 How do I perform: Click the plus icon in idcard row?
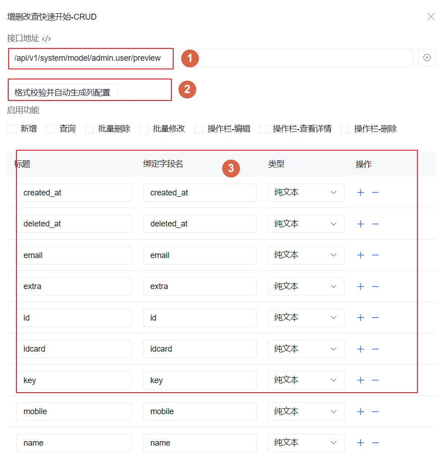click(x=360, y=349)
